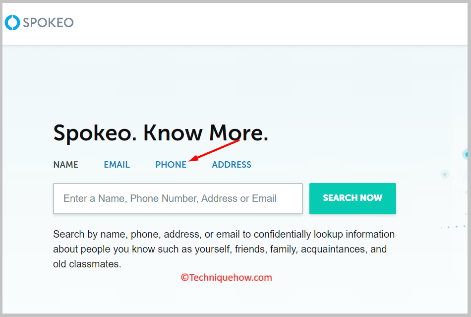Click the faint gray circle on the right
This screenshot has width=471, height=317.
pos(445,174)
